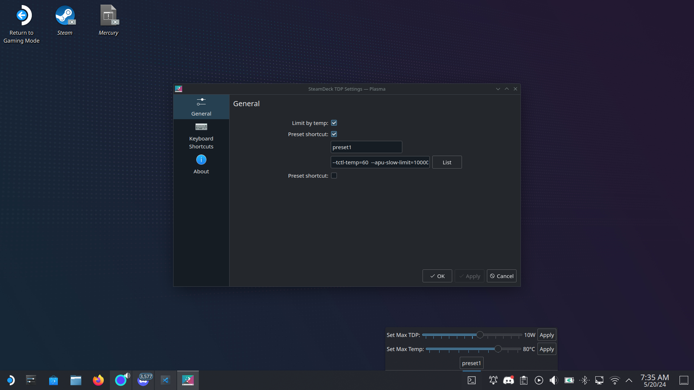Toggle the first Preset shortcut checkbox
The width and height of the screenshot is (694, 390).
tap(334, 134)
